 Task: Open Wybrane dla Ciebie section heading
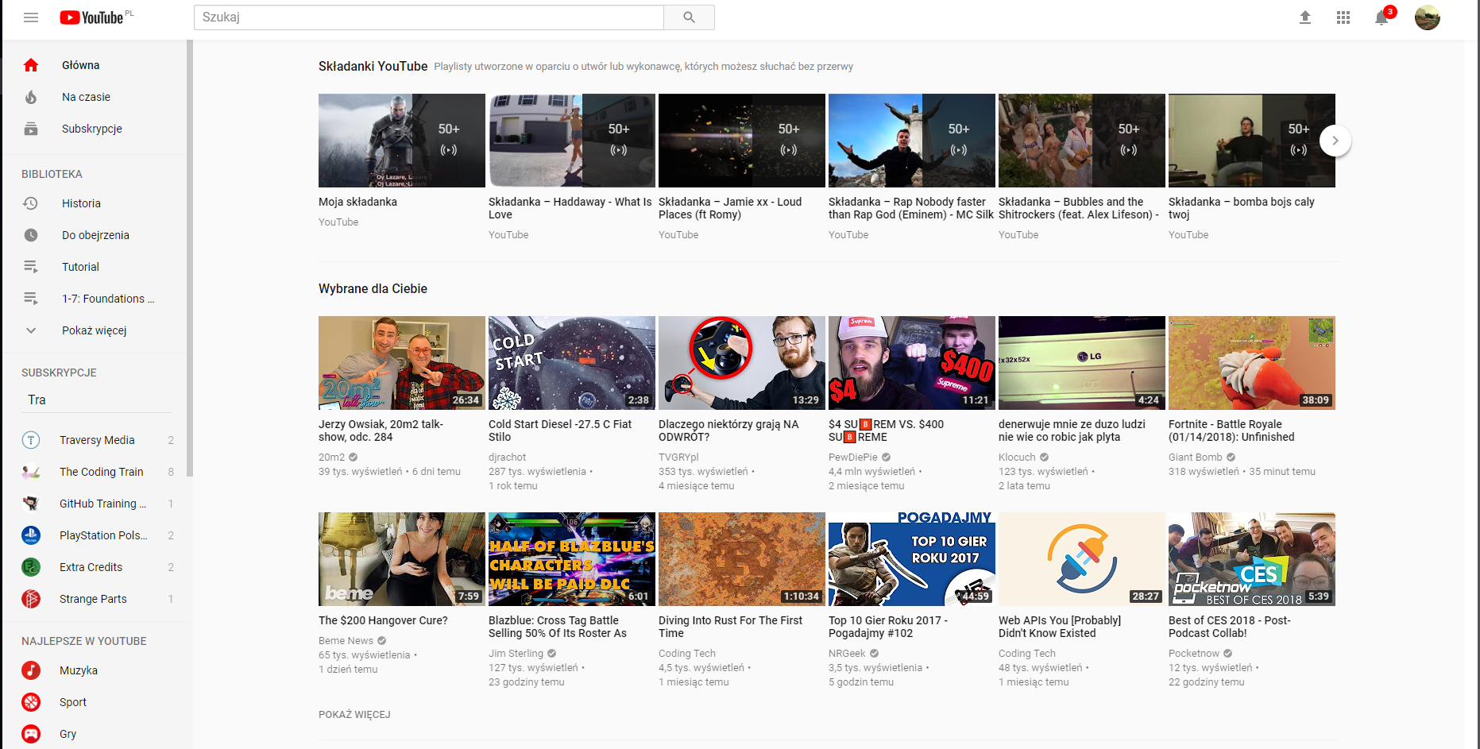373,289
